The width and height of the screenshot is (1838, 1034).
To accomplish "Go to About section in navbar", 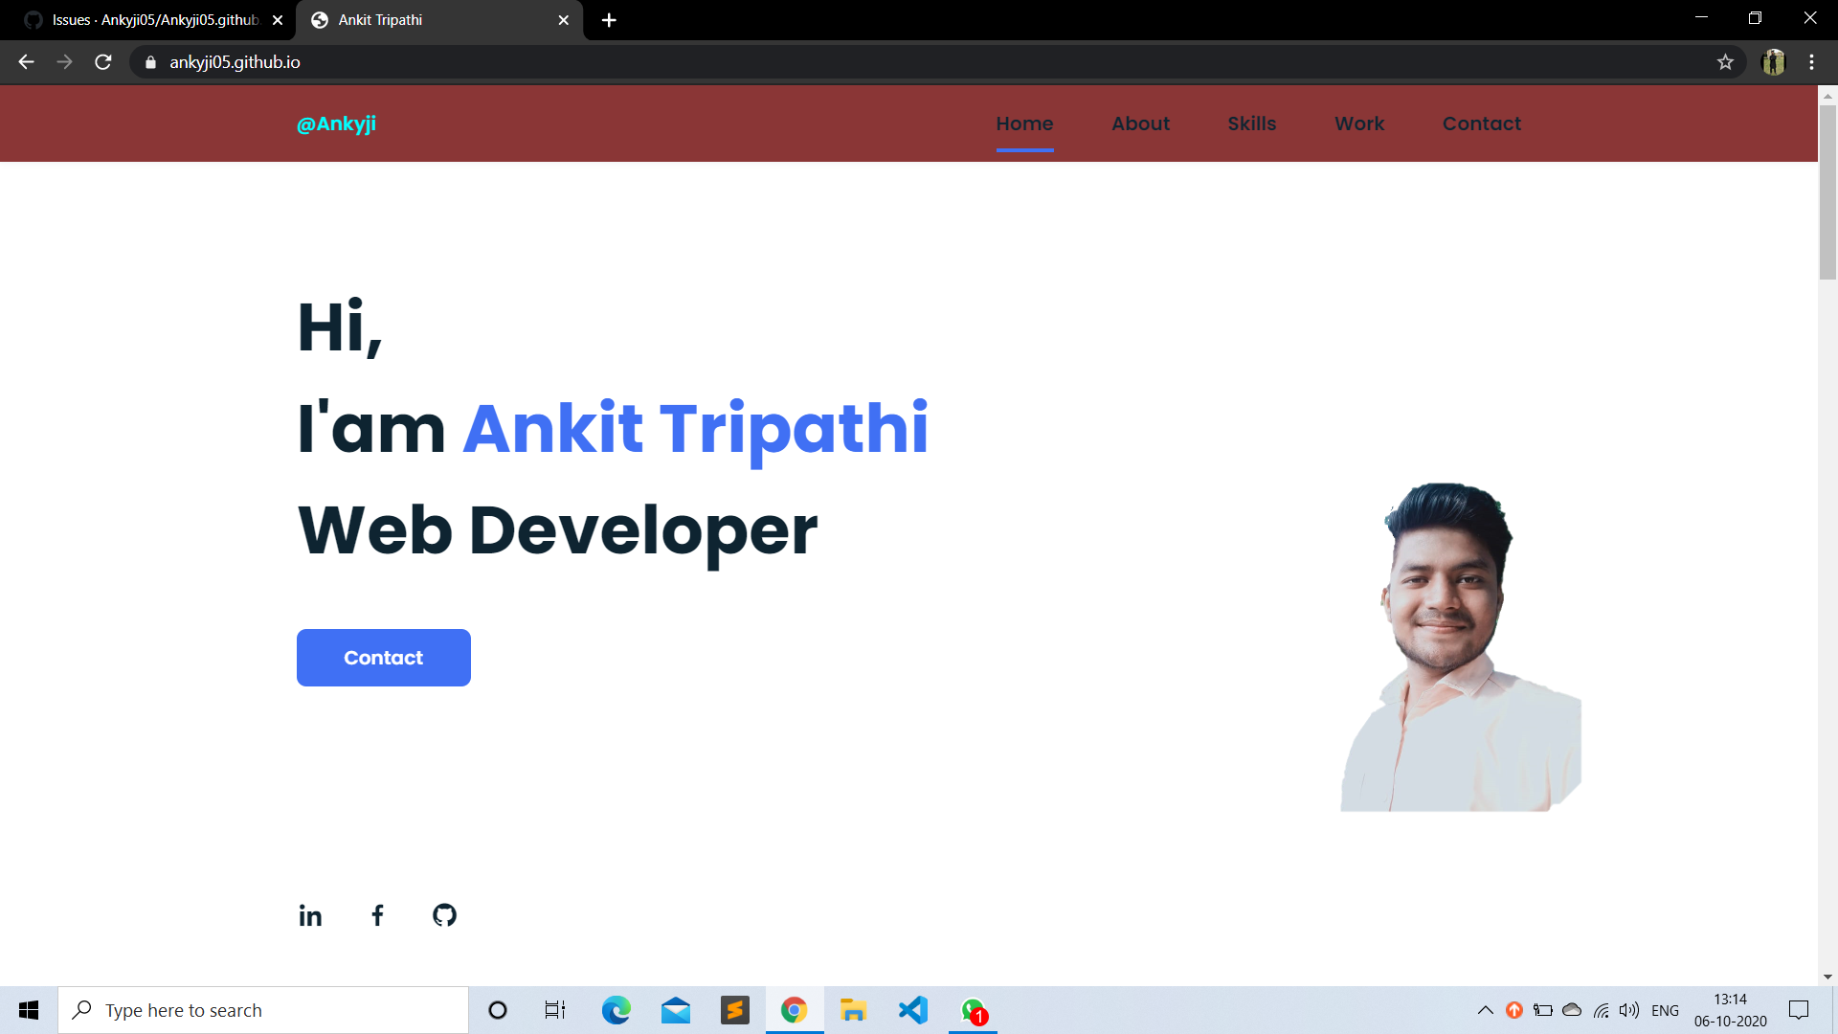I will [1140, 124].
